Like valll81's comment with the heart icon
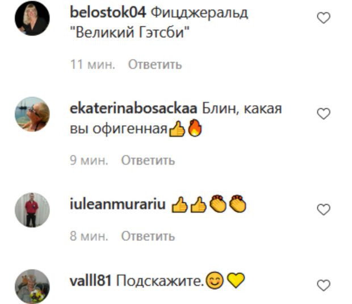Viewport: 352px width, 304px height. coord(324,285)
